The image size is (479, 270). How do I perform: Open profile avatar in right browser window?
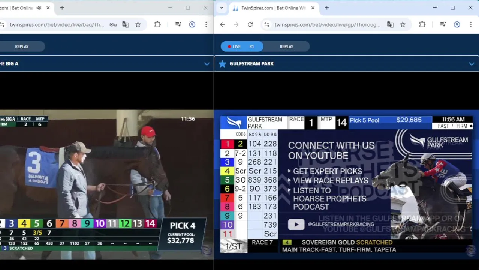point(457,24)
